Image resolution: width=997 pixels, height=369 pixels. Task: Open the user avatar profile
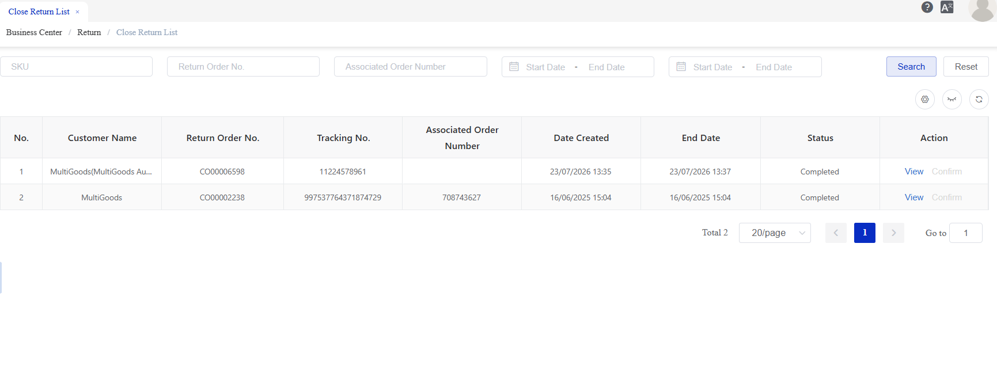(x=982, y=10)
